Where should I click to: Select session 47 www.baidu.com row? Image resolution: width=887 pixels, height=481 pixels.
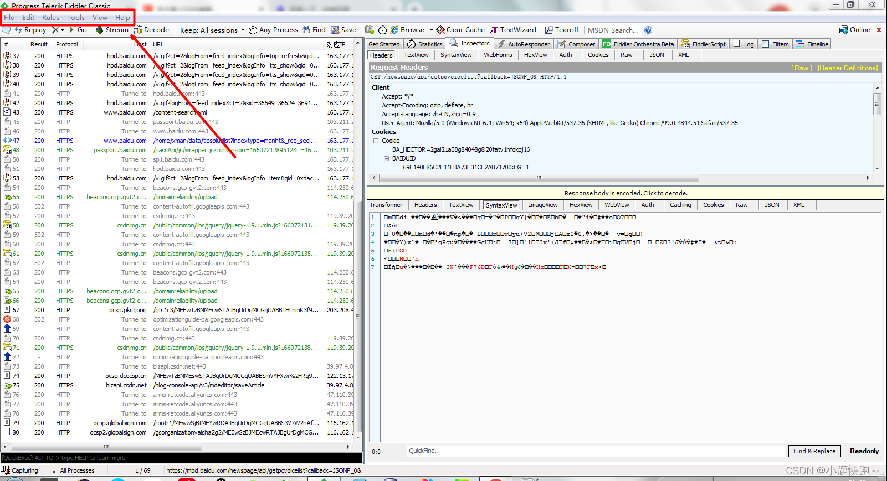[177, 141]
